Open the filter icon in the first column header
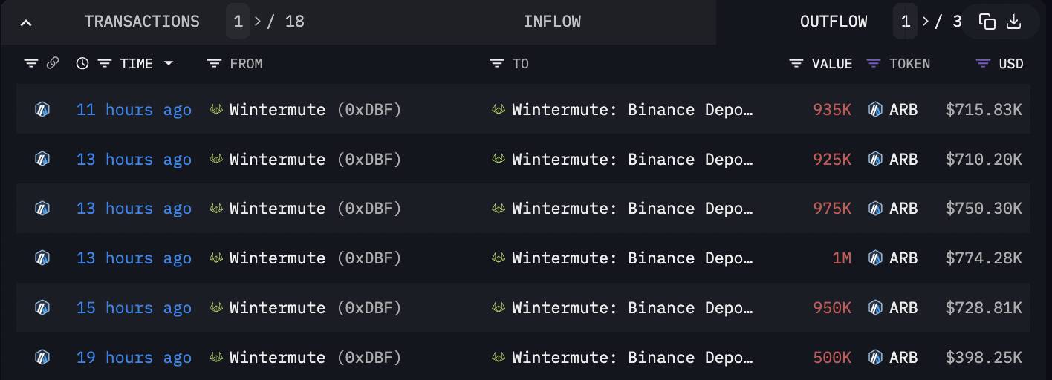1052x380 pixels. [x=30, y=64]
